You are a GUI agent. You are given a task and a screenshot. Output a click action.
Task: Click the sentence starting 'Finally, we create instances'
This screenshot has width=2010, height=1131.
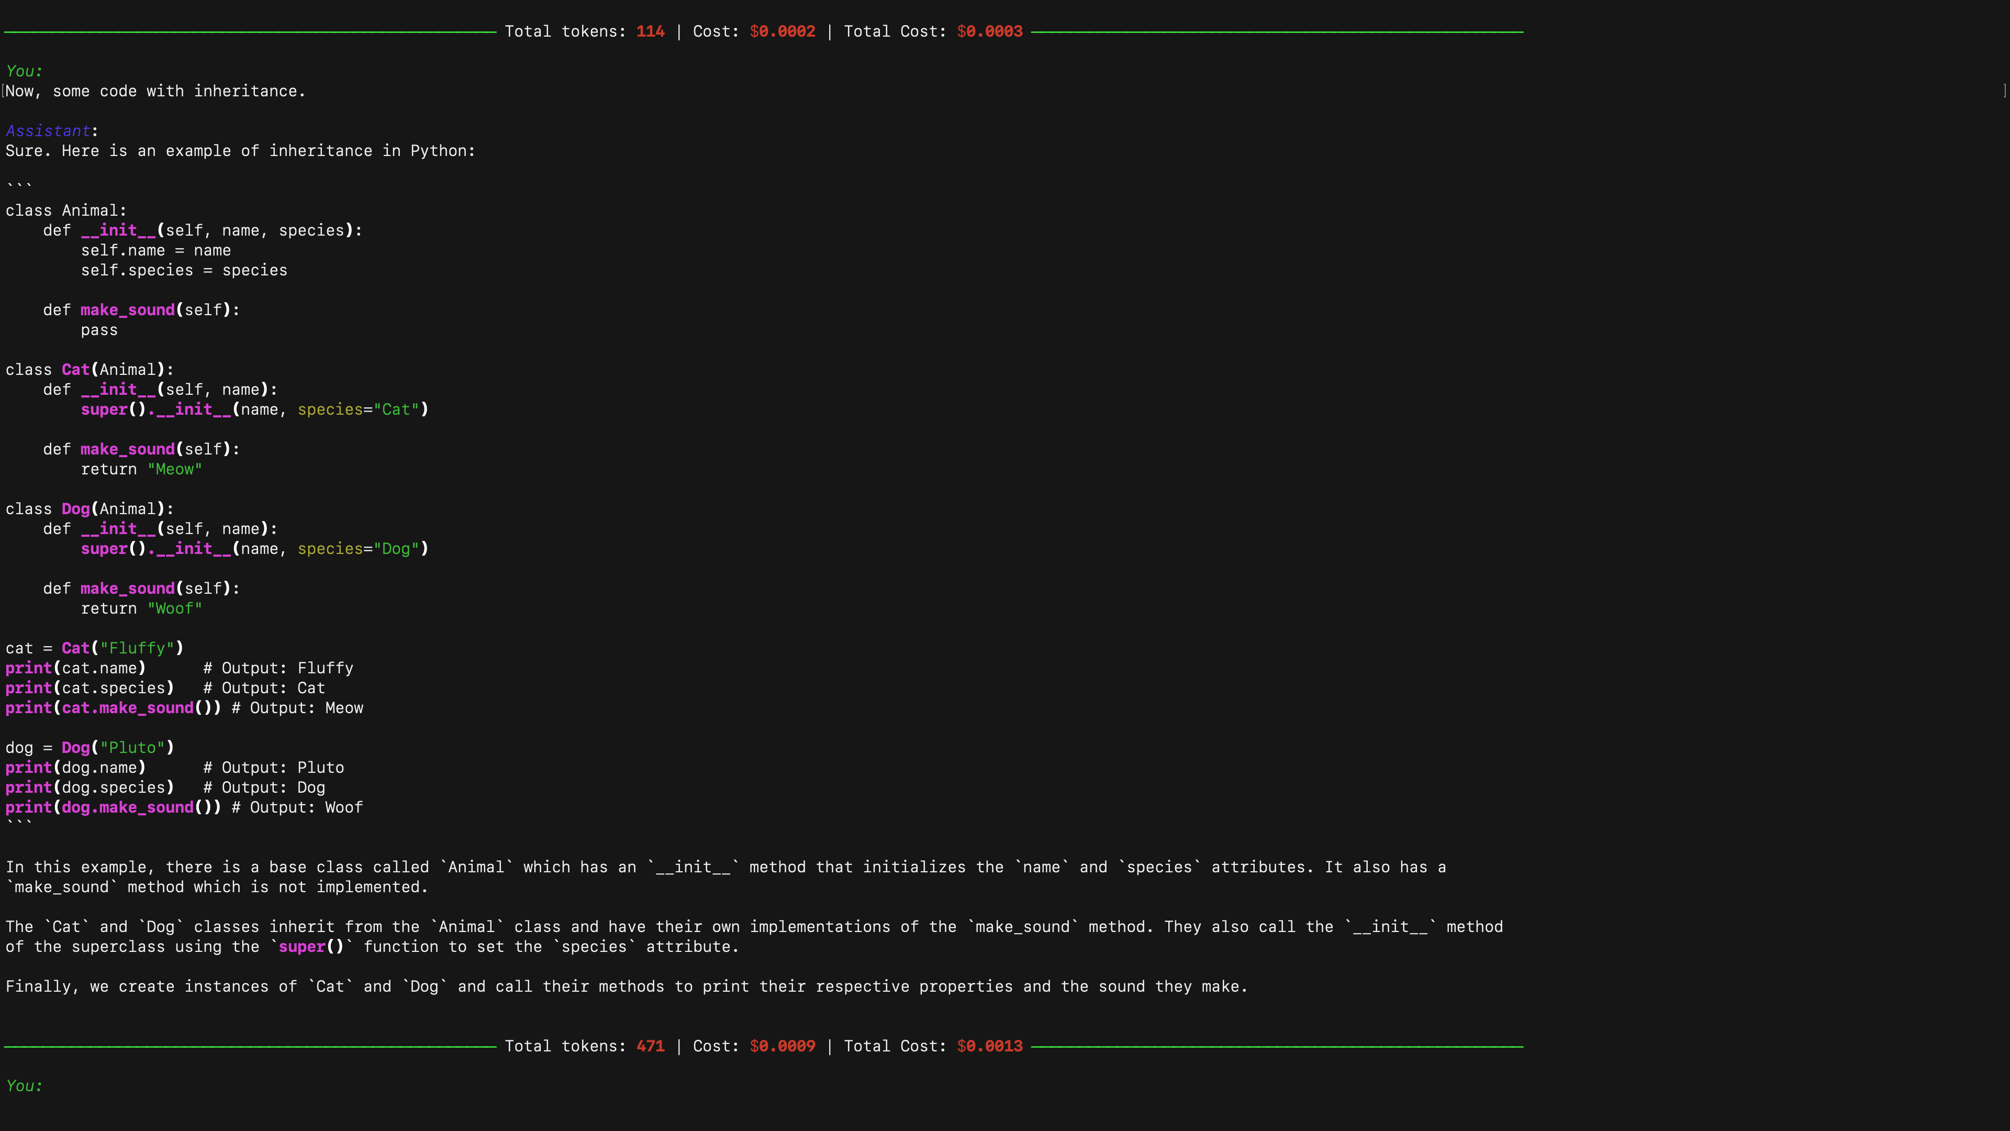pos(627,986)
